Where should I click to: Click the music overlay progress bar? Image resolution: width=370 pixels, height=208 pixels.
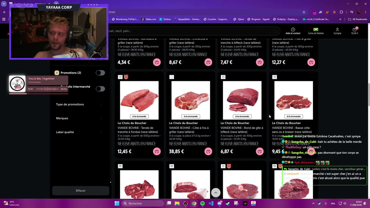[38, 94]
